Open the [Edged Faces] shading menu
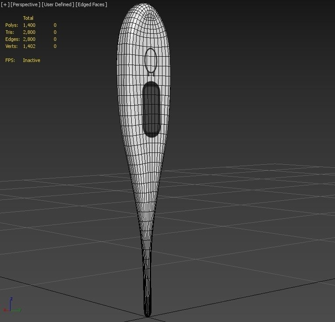The image size is (335, 322). point(91,4)
